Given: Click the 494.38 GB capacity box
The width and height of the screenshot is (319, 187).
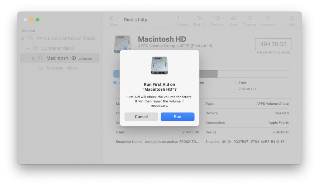Looking at the screenshot, I should click(273, 44).
